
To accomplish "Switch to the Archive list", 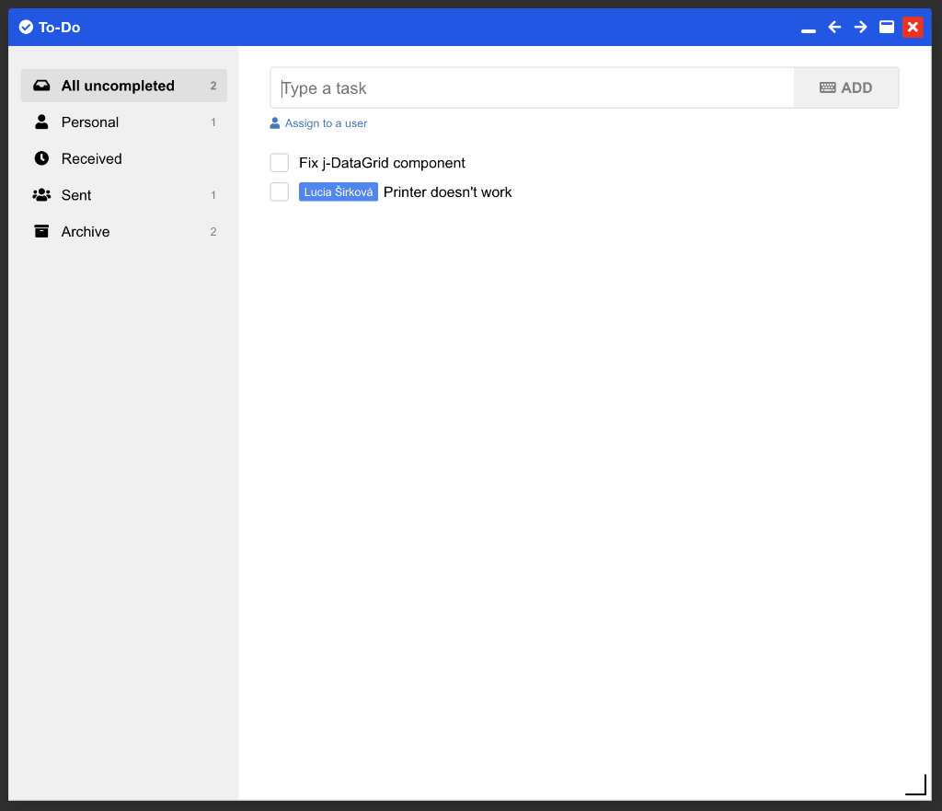I will pos(86,231).
